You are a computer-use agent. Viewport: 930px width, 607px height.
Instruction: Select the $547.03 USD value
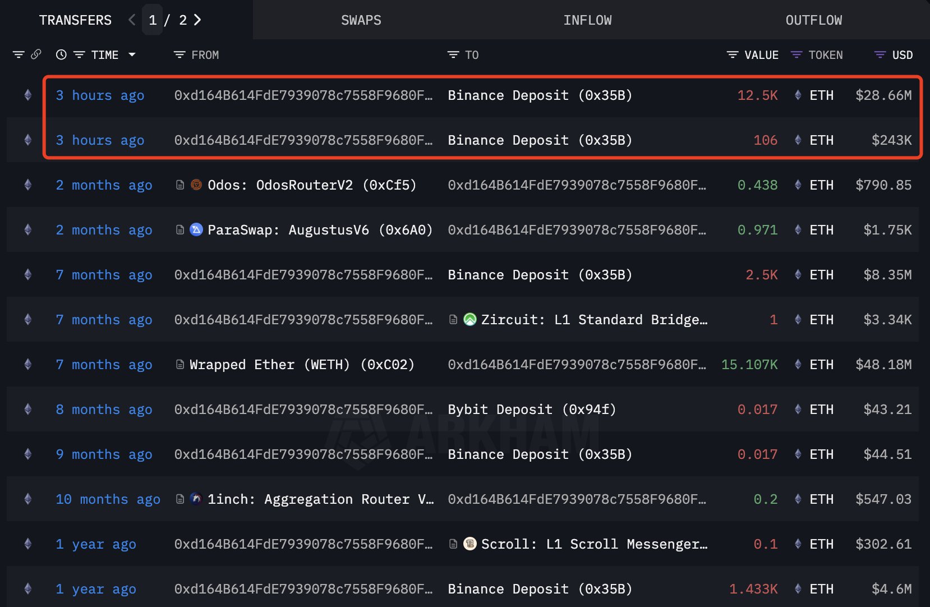pyautogui.click(x=883, y=499)
